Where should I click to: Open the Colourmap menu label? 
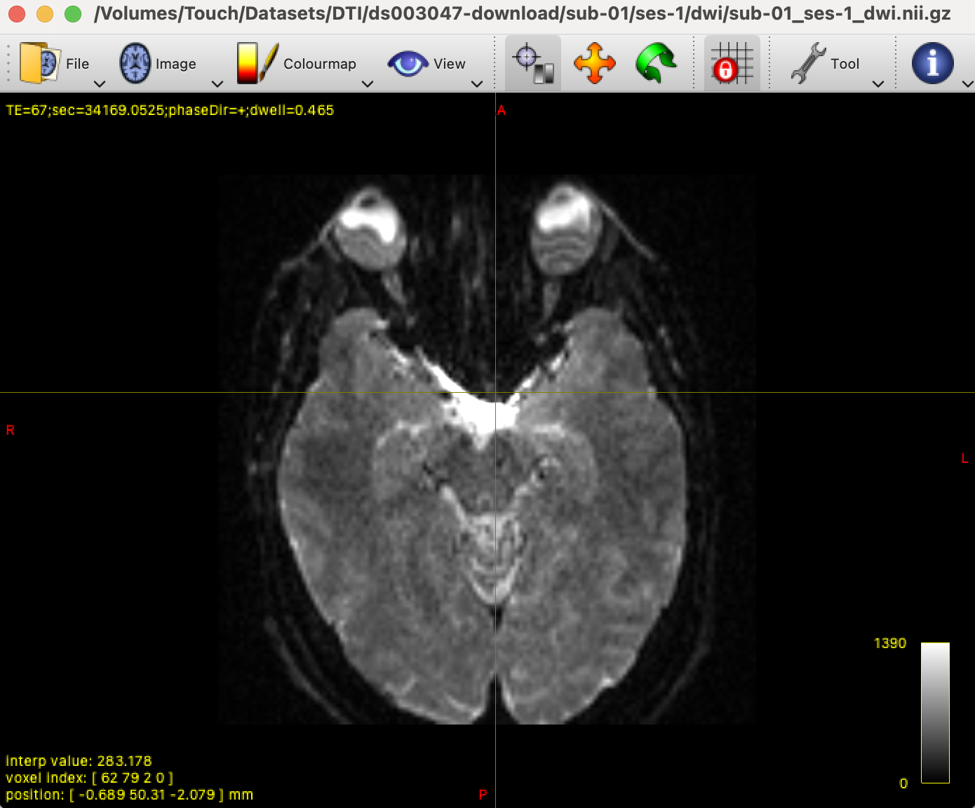click(x=319, y=64)
